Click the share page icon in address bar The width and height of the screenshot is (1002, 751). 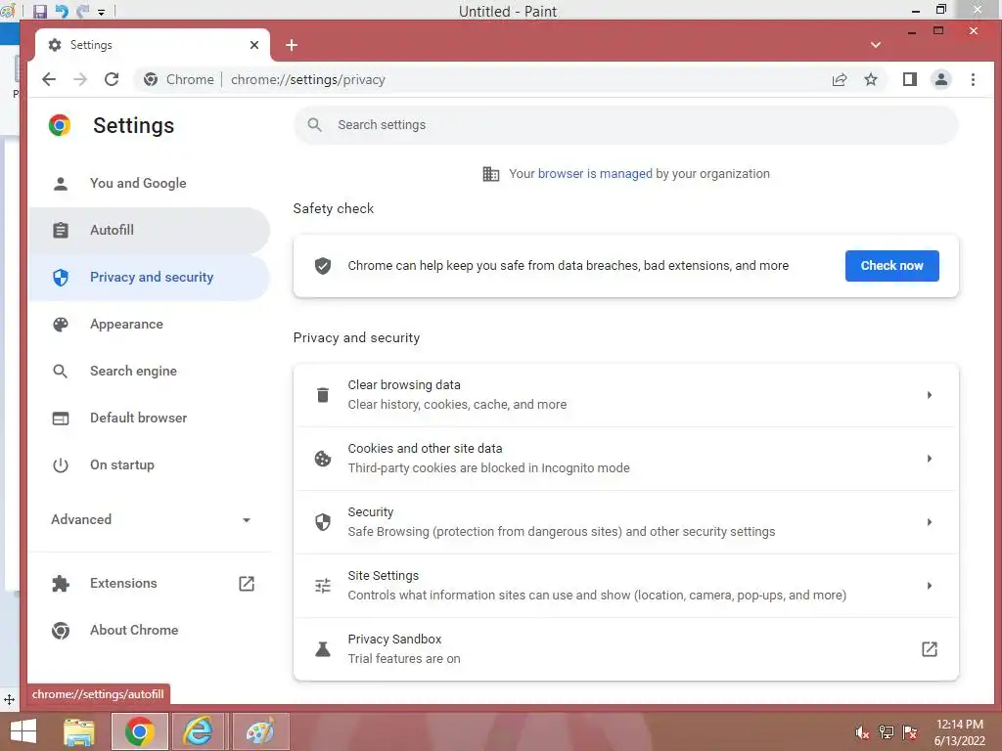coord(839,79)
